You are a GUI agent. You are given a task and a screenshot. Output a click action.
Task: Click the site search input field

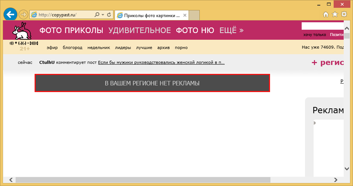[x=322, y=26]
